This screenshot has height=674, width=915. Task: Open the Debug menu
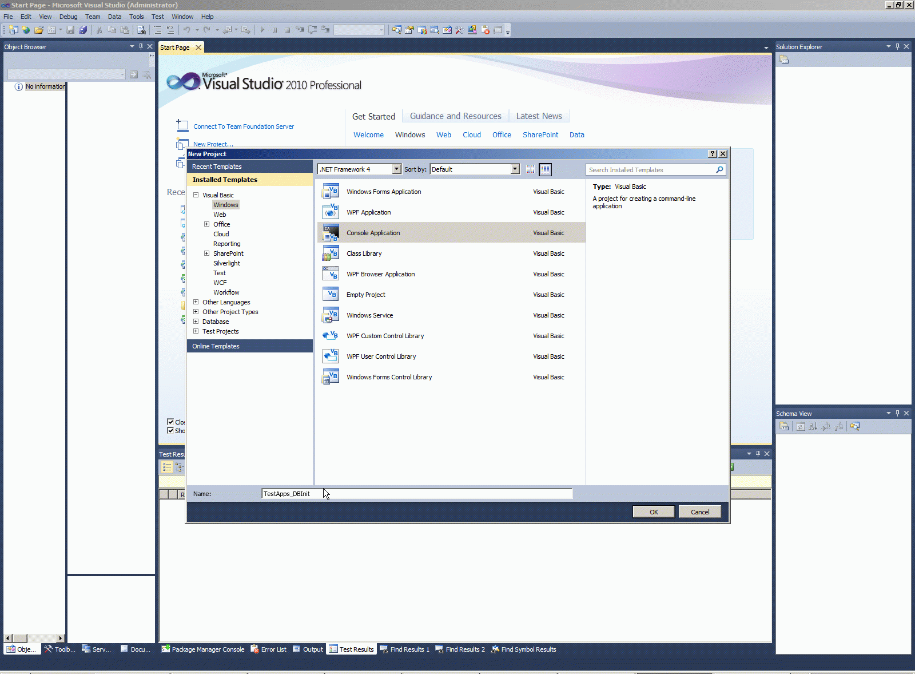coord(68,17)
